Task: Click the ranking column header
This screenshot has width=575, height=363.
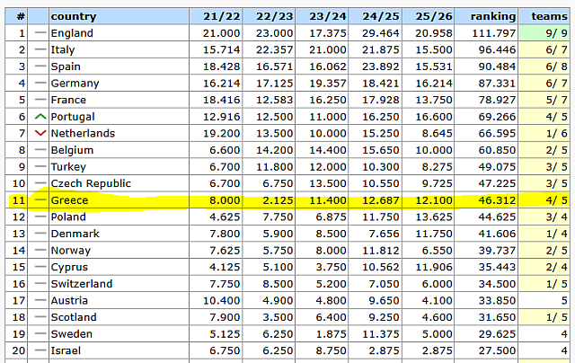Action: pyautogui.click(x=492, y=16)
